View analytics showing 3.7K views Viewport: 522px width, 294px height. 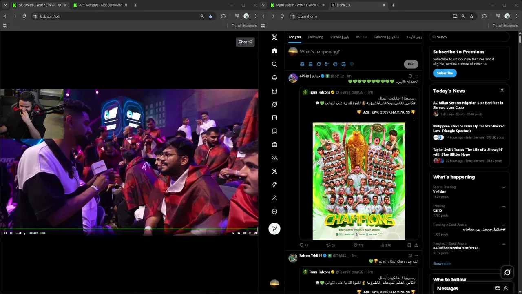coord(386,245)
